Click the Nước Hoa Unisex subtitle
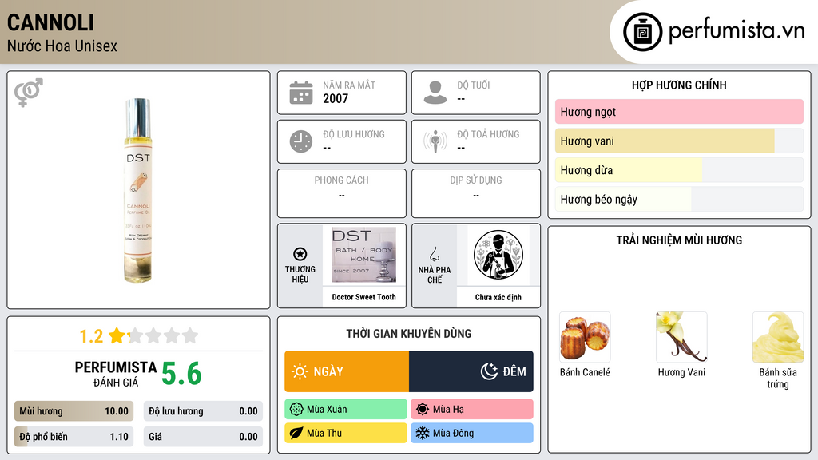Viewport: 818px width, 460px height. [x=62, y=46]
